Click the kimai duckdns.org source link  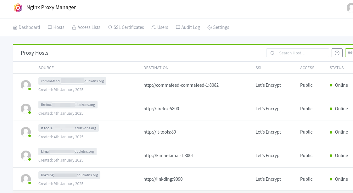[x=67, y=152]
